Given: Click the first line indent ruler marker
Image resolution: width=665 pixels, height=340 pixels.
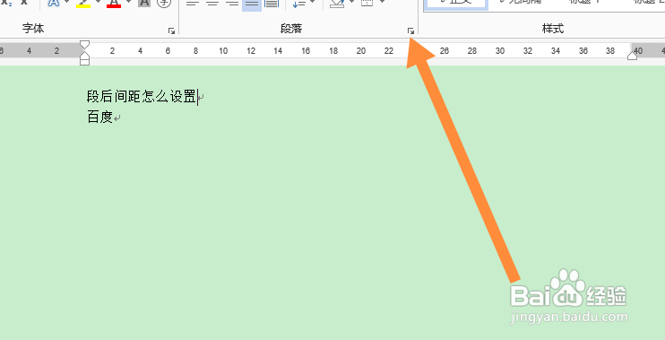Looking at the screenshot, I should [85, 44].
